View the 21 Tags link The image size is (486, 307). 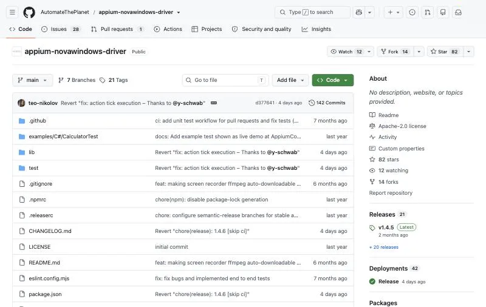[x=114, y=80]
